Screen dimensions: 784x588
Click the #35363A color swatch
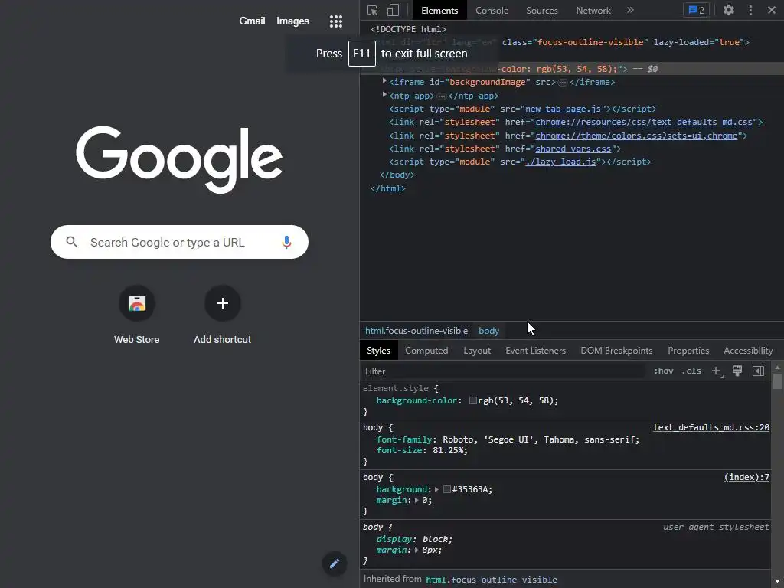(447, 489)
